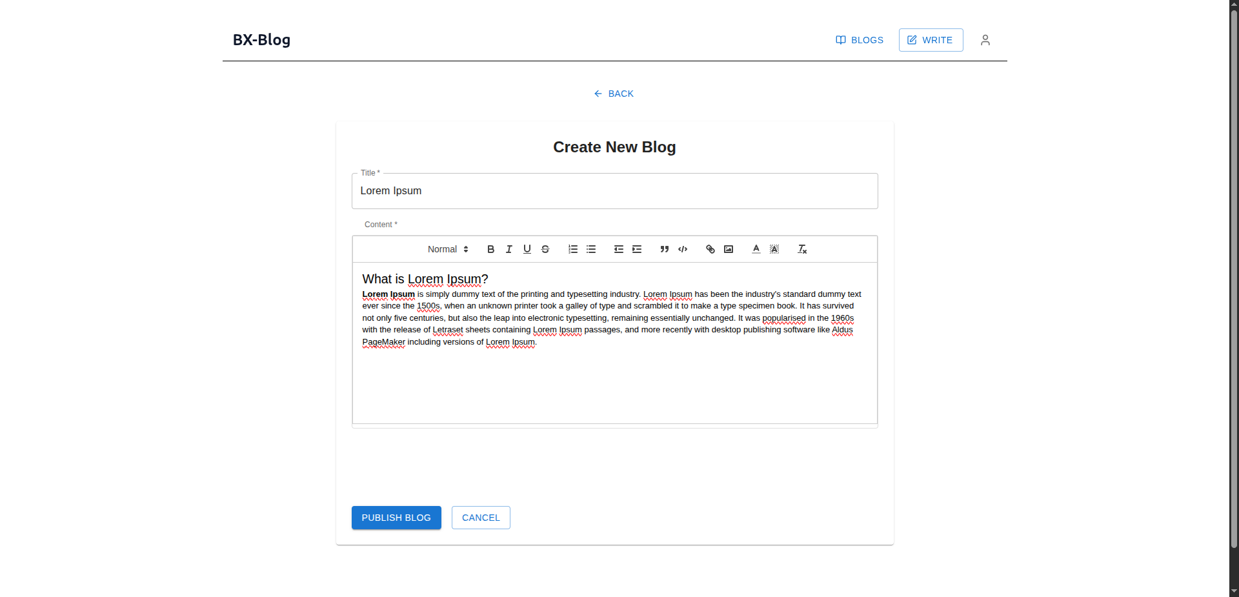The width and height of the screenshot is (1239, 597).
Task: Increase the text indent
Action: coord(637,249)
